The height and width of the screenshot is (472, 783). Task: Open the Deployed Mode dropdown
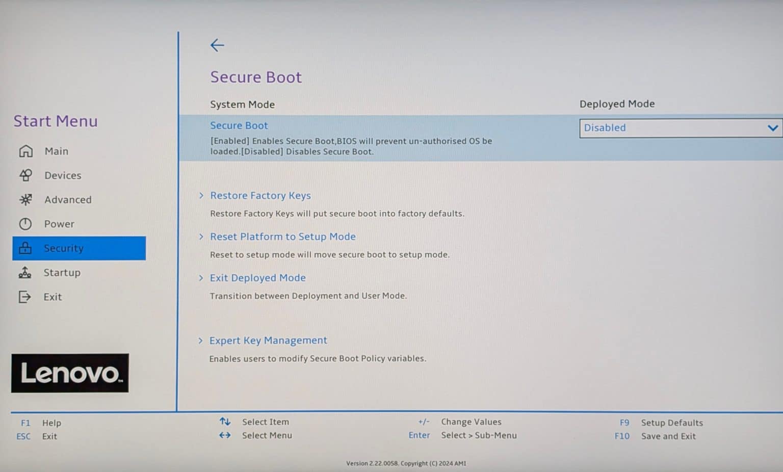772,128
